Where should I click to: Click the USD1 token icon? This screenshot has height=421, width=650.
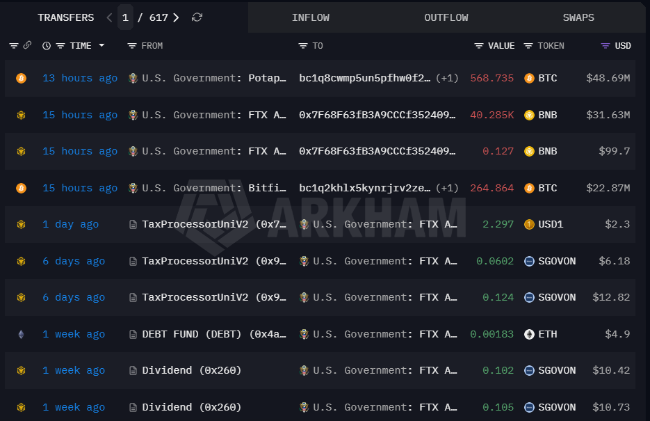(x=529, y=224)
